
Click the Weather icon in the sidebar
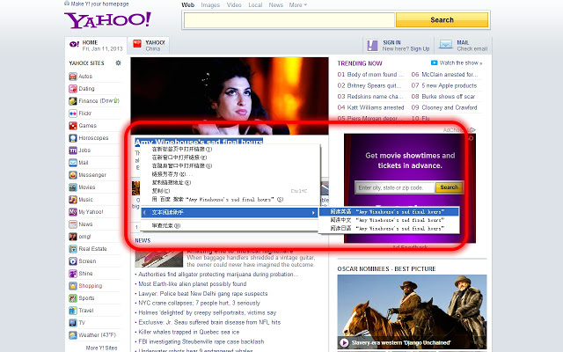coord(72,335)
